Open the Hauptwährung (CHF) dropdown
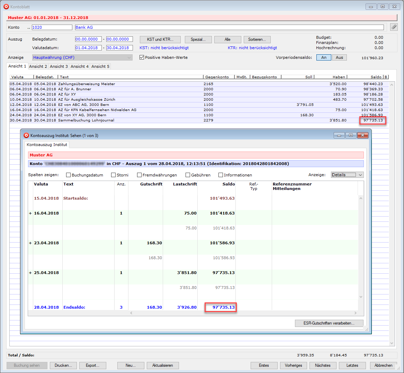The image size is (404, 373). pos(82,57)
